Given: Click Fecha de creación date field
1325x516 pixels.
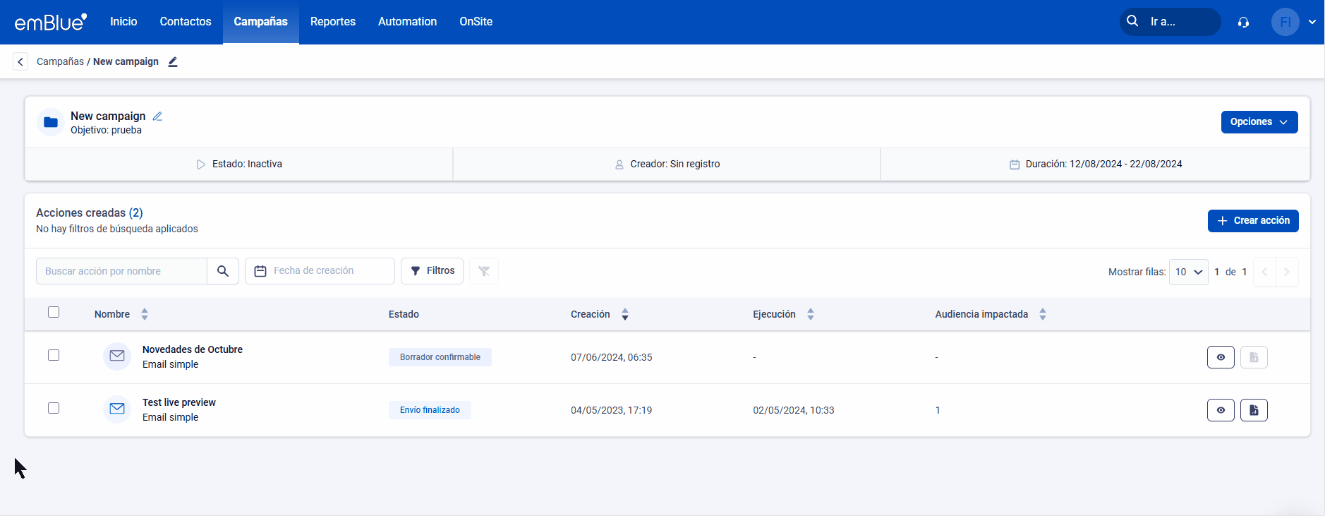Looking at the screenshot, I should pyautogui.click(x=320, y=271).
